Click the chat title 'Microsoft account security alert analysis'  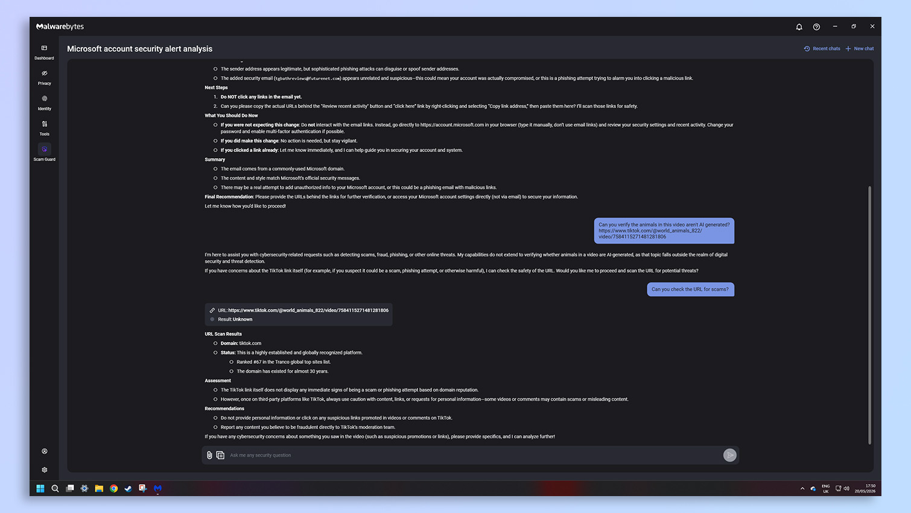(139, 49)
